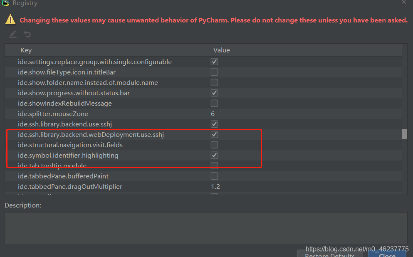Screen dimensions: 413x257
Task: Enable ide.structural.navigation.visit.fields
Action: pyautogui.click(x=214, y=145)
